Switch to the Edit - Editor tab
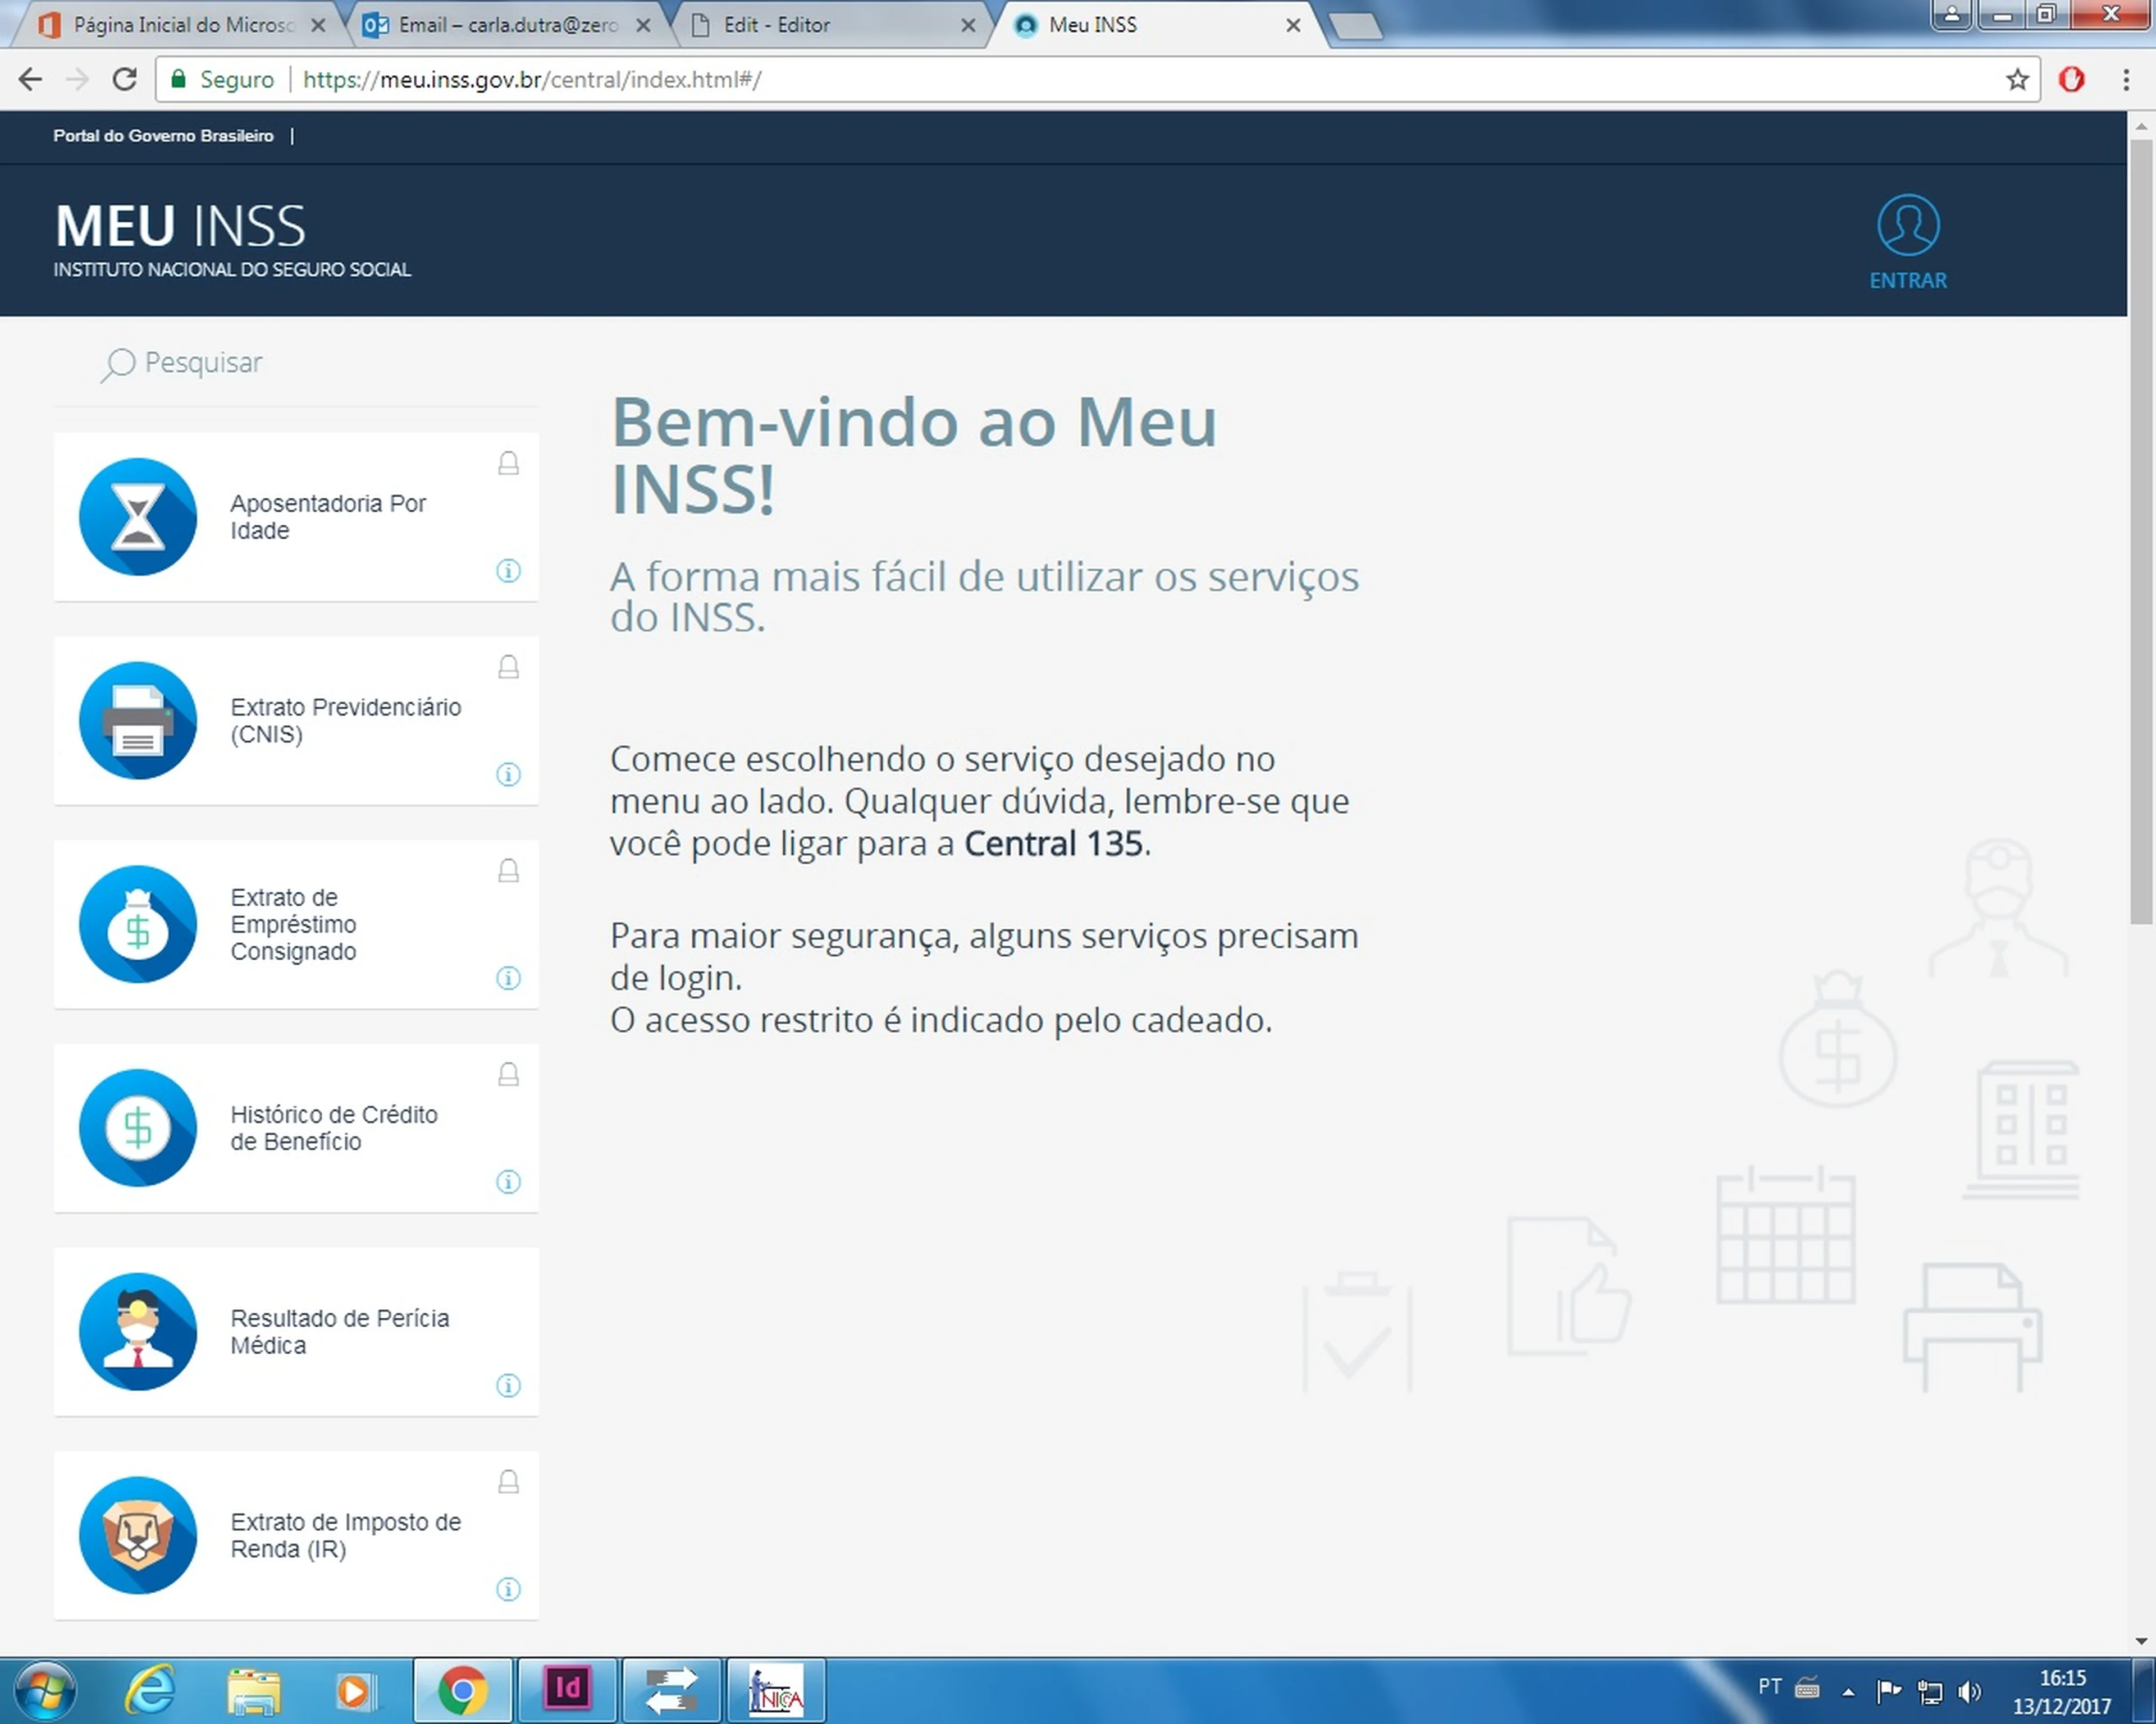The height and width of the screenshot is (1724, 2156). pos(830,25)
